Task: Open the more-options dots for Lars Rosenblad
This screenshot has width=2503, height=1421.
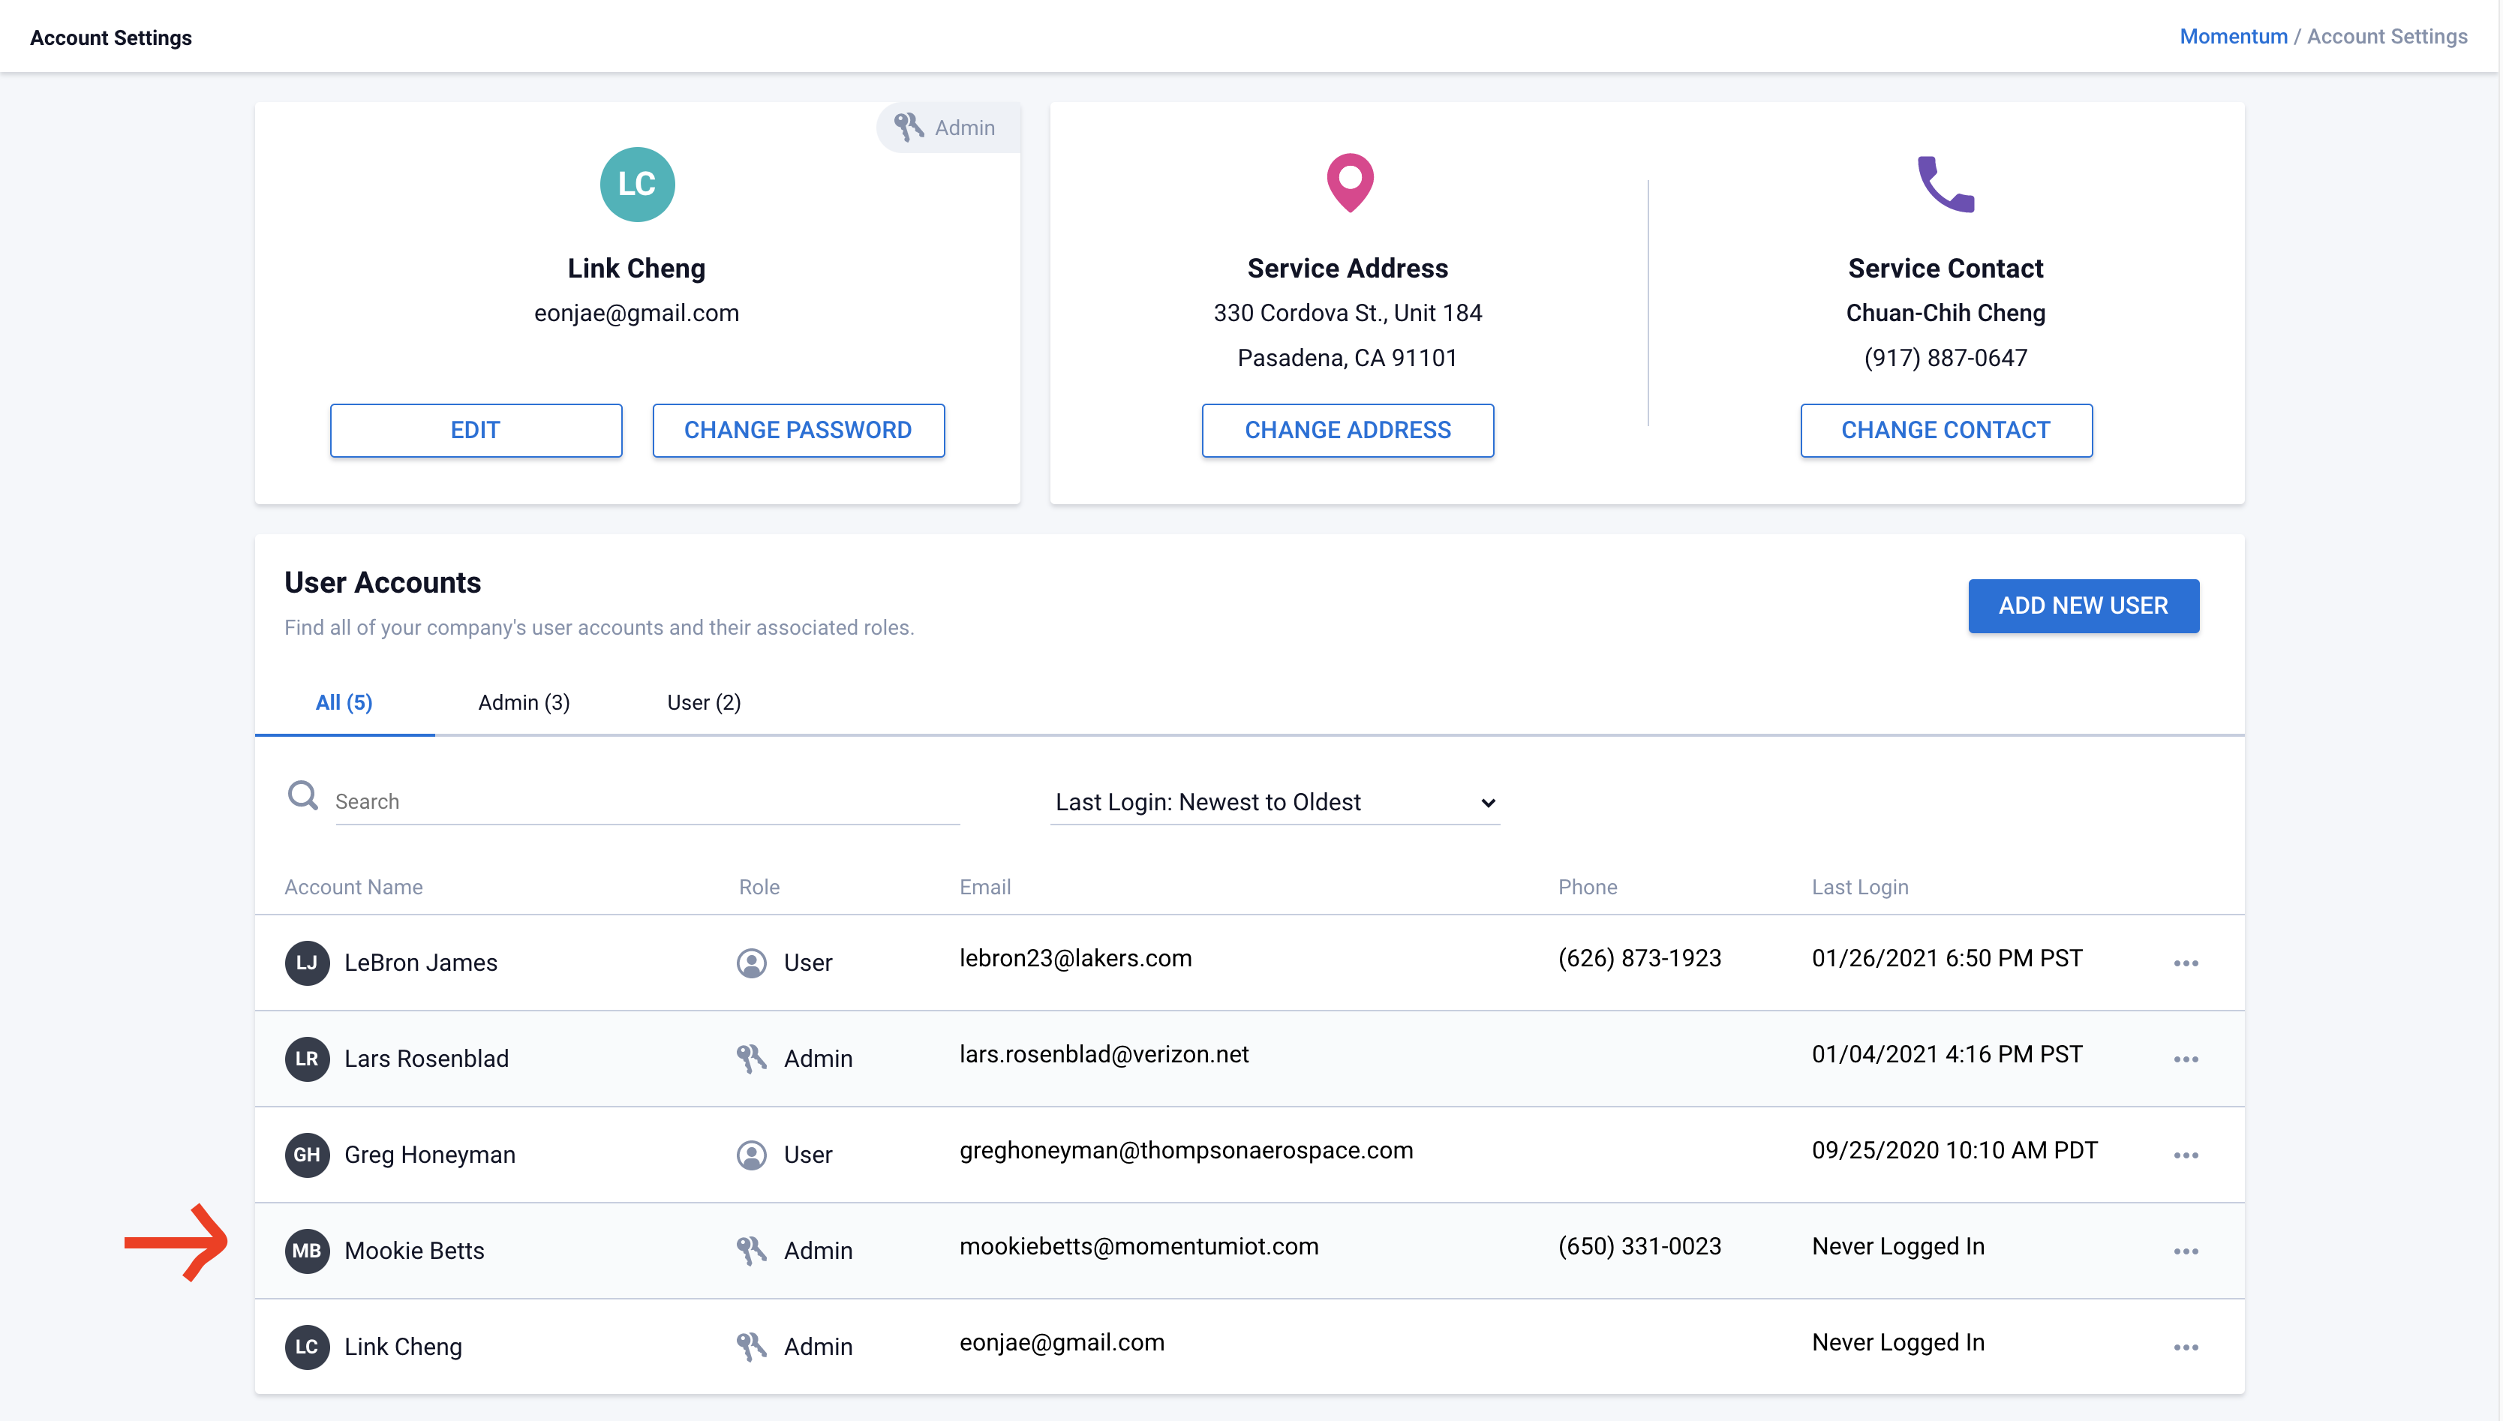Action: pos(2185,1059)
